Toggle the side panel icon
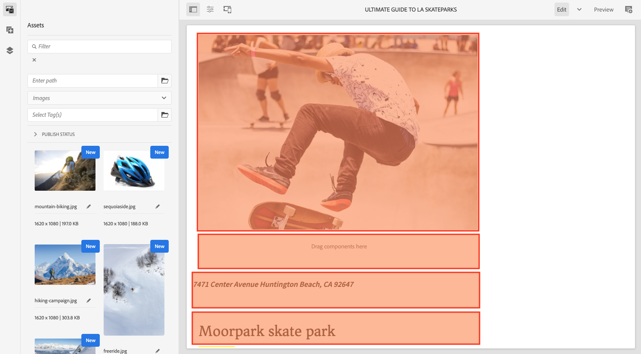The height and width of the screenshot is (354, 641). click(x=193, y=9)
